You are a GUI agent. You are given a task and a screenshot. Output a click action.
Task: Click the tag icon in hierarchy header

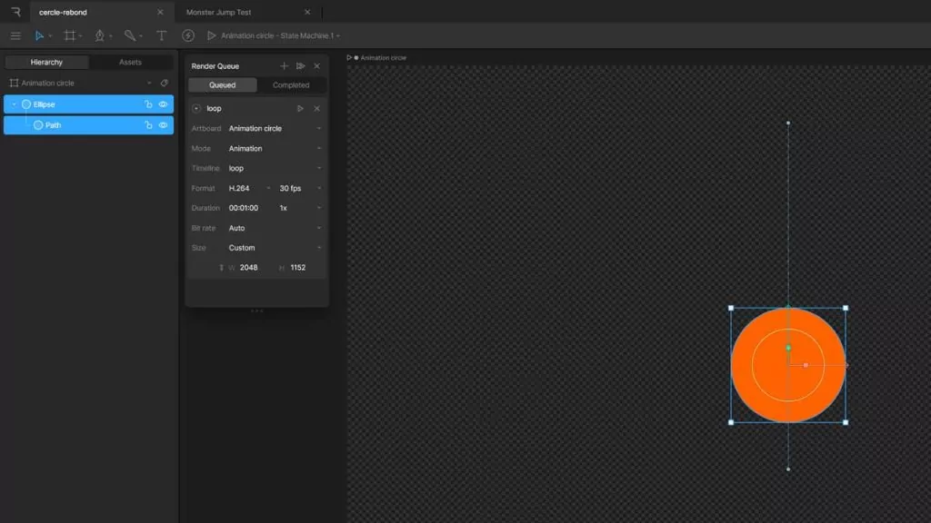tap(165, 83)
